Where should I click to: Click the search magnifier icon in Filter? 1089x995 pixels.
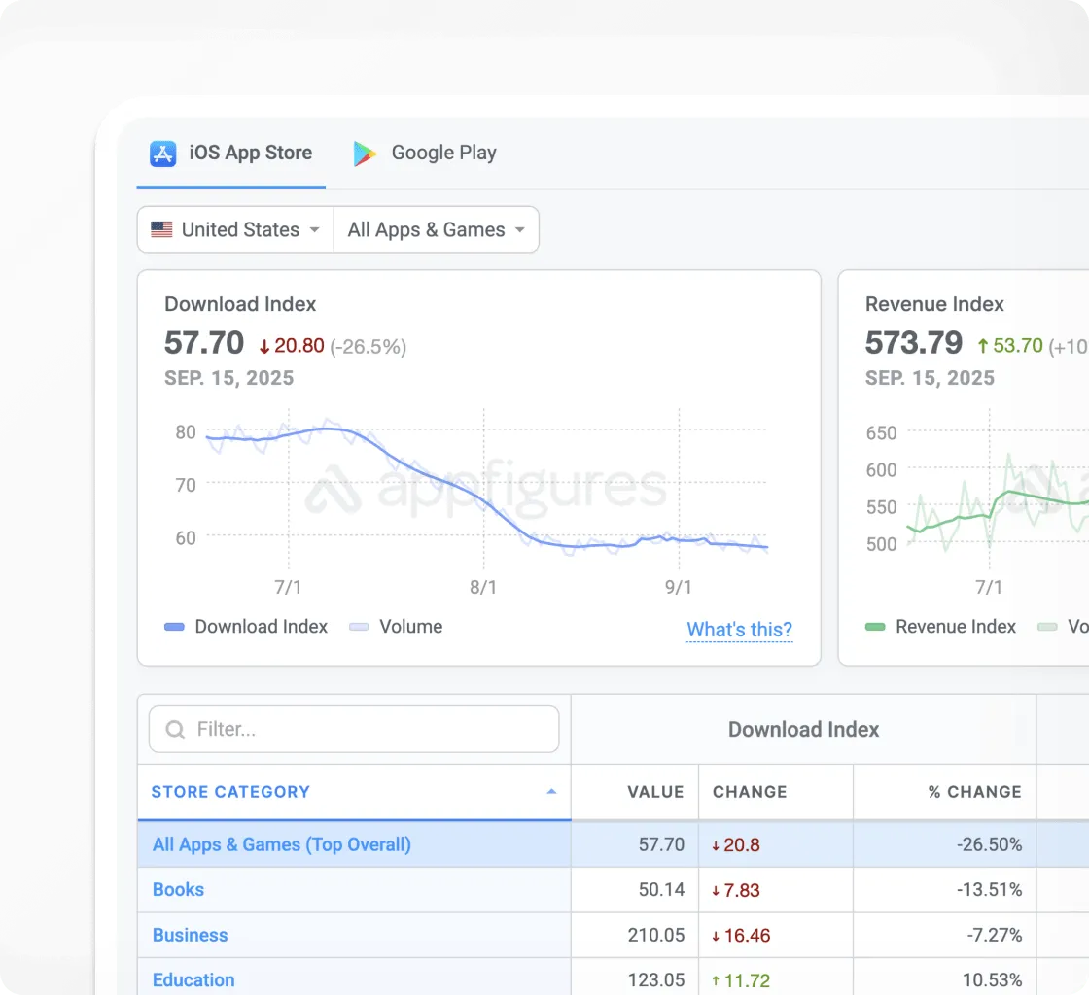[x=176, y=730]
